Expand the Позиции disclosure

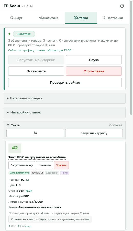tap(24, 226)
